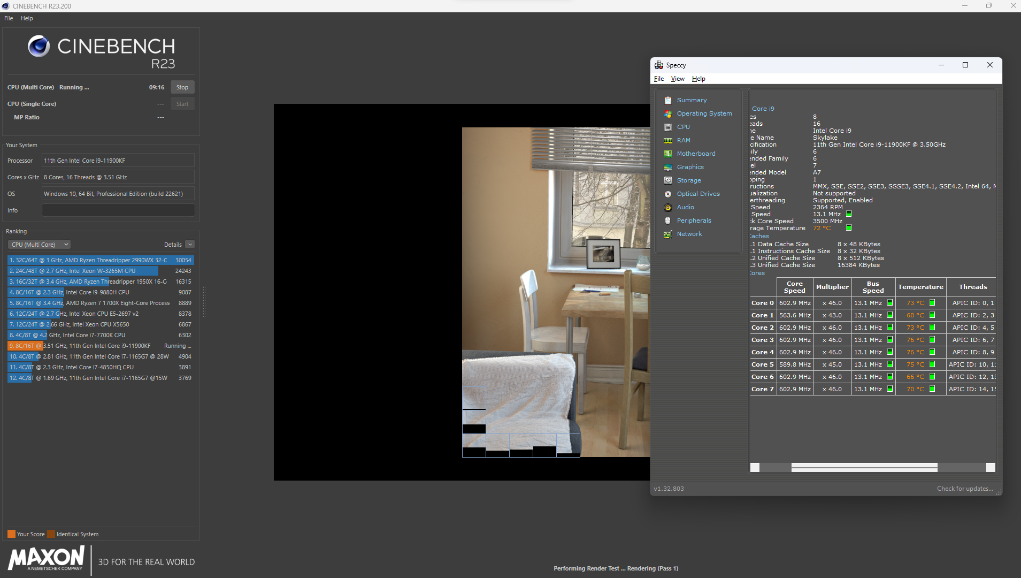Open the Speccy View menu

(678, 79)
